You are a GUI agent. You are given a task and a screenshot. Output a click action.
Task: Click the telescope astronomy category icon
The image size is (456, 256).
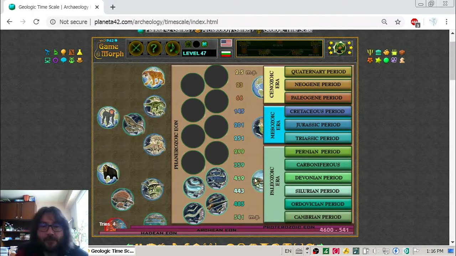click(x=47, y=52)
